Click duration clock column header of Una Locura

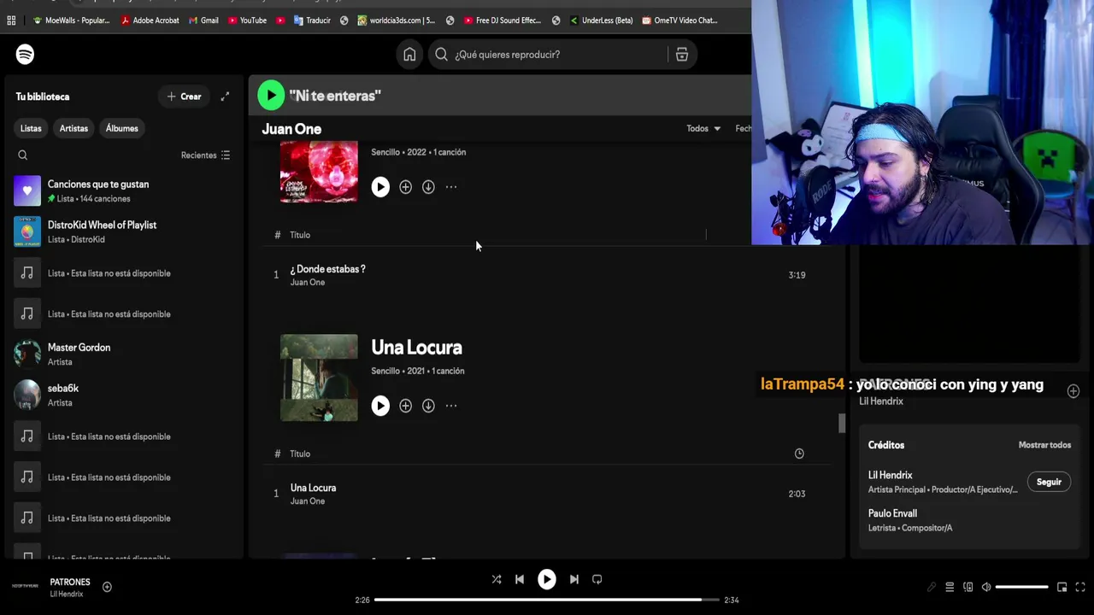coord(799,454)
